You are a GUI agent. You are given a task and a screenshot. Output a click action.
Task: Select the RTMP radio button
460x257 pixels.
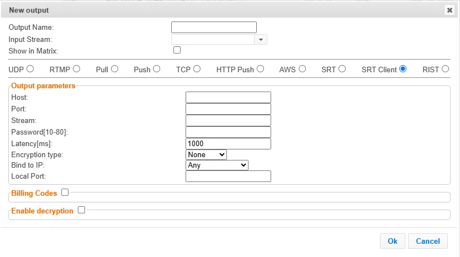[77, 69]
